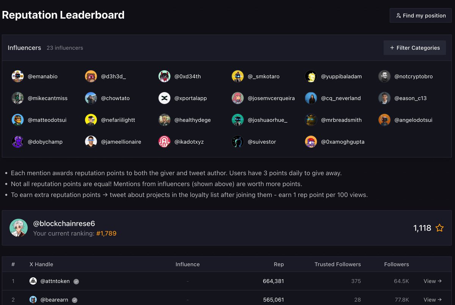Screen dimensions: 455x305
Task: Sort by the Rep column header
Action: (x=279, y=264)
